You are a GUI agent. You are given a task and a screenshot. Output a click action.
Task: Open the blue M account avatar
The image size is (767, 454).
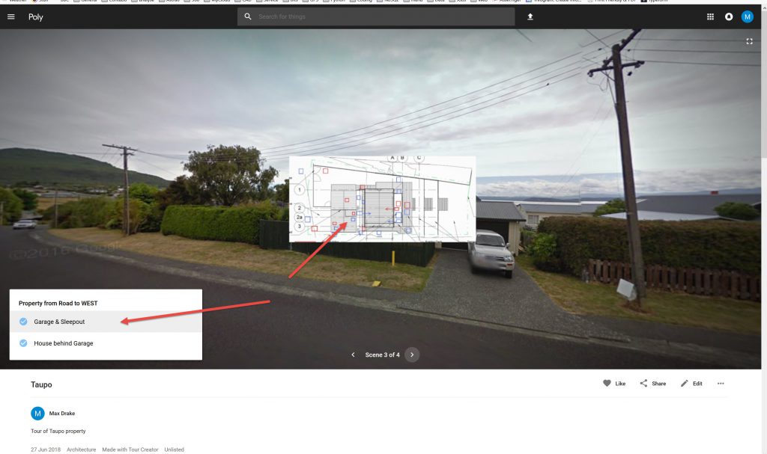747,16
